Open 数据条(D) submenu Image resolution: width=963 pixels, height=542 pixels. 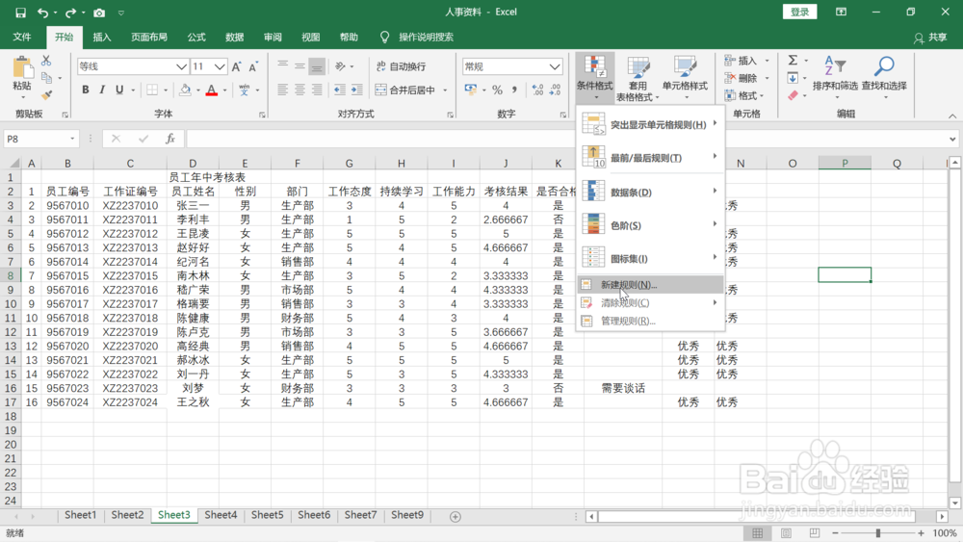pyautogui.click(x=650, y=193)
